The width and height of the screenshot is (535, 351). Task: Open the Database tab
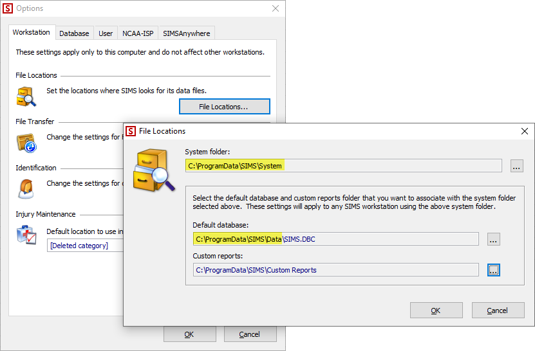(74, 33)
